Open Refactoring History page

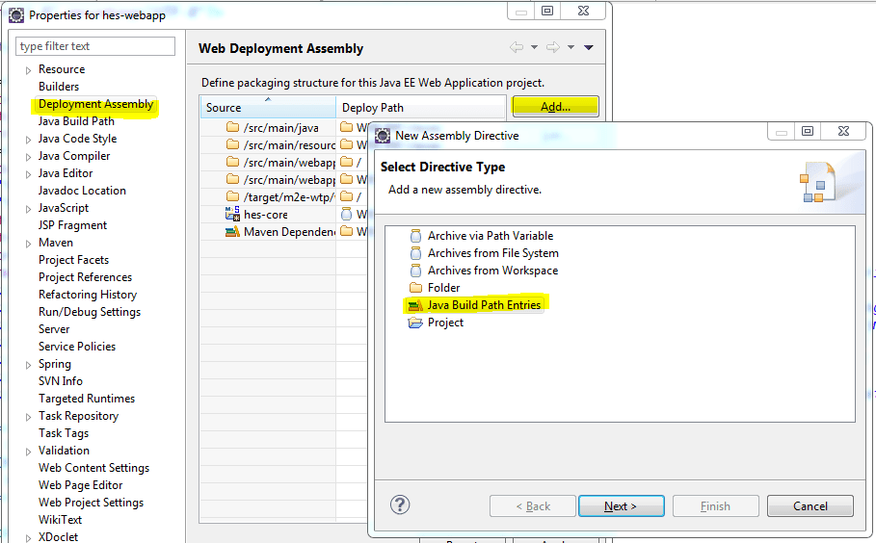pos(88,294)
